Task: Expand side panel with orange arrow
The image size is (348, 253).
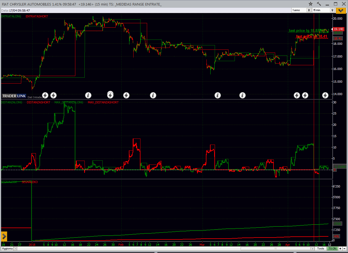Action: coord(4,237)
